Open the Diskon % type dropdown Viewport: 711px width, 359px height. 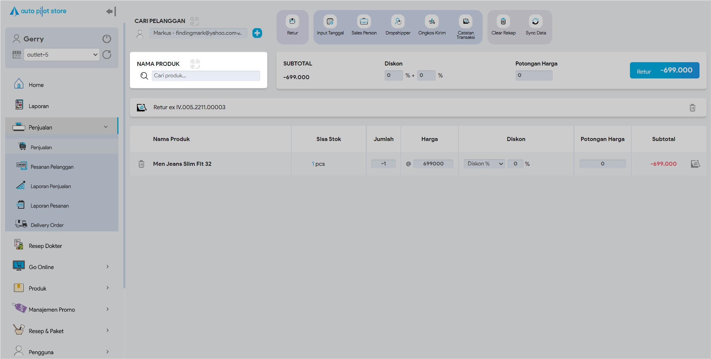[x=484, y=164]
